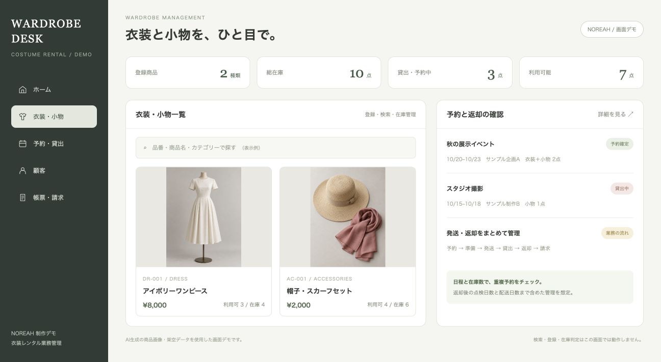The height and width of the screenshot is (362, 661).
Task: Open the 顧客 section
Action: click(54, 171)
